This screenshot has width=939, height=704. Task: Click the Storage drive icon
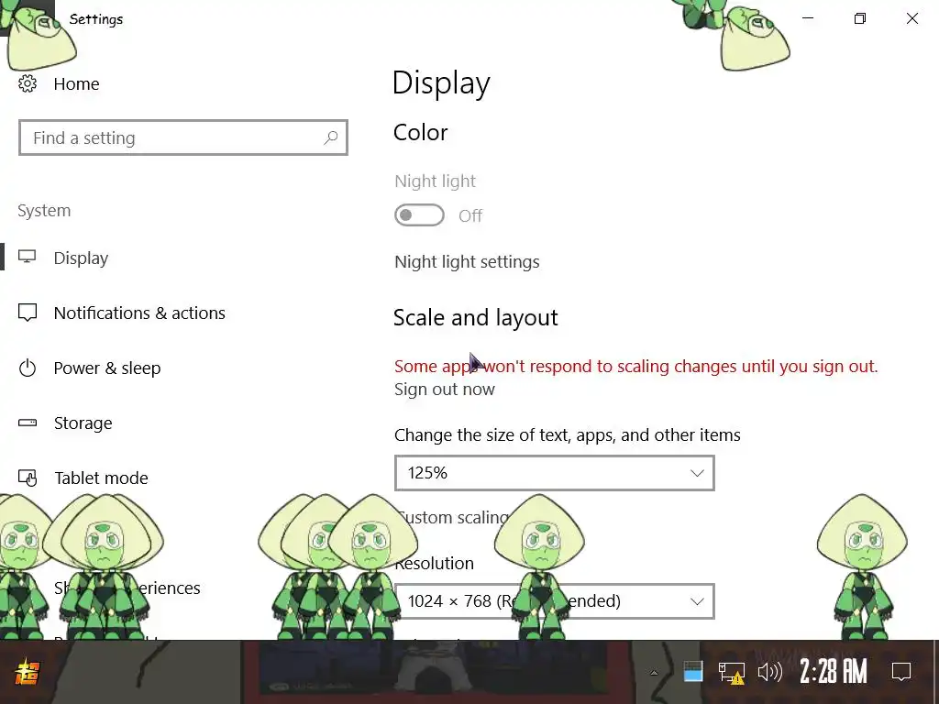coord(27,423)
